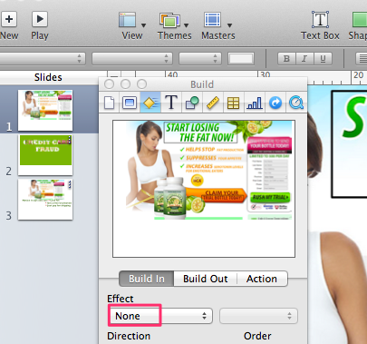This screenshot has width=367, height=344.
Task: Select the Credit Card Fraud slide thumbnail
Action: 45,155
